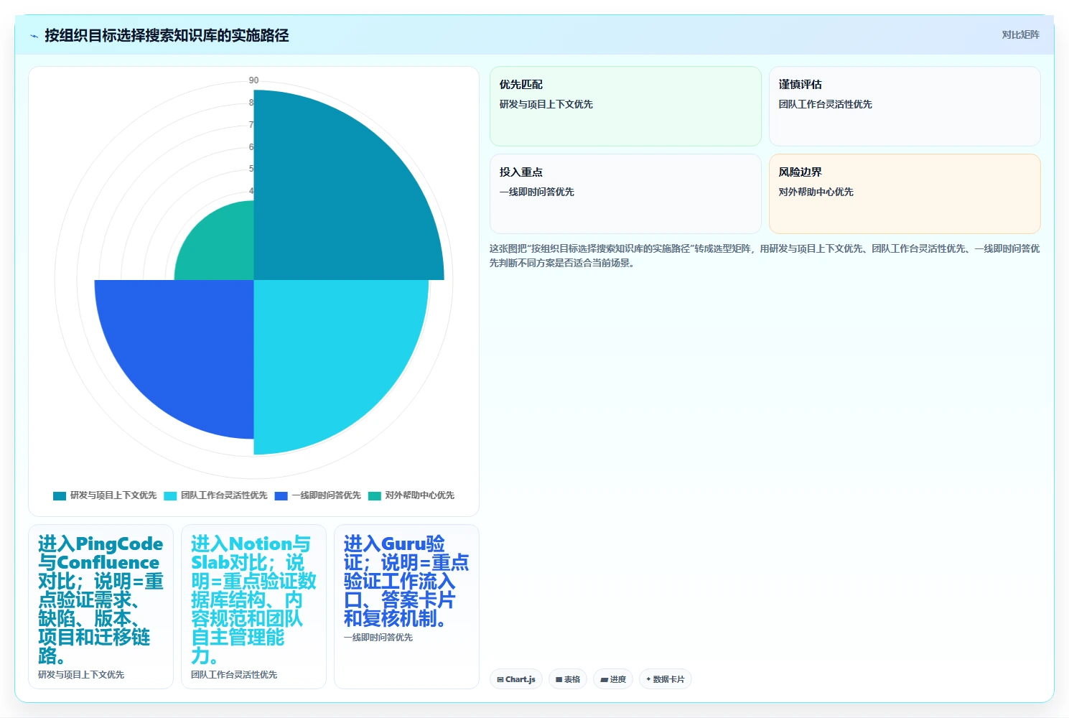Viewport: 1069px width, 718px height.
Task: Click the Chart.js chip icon
Action: (x=500, y=679)
